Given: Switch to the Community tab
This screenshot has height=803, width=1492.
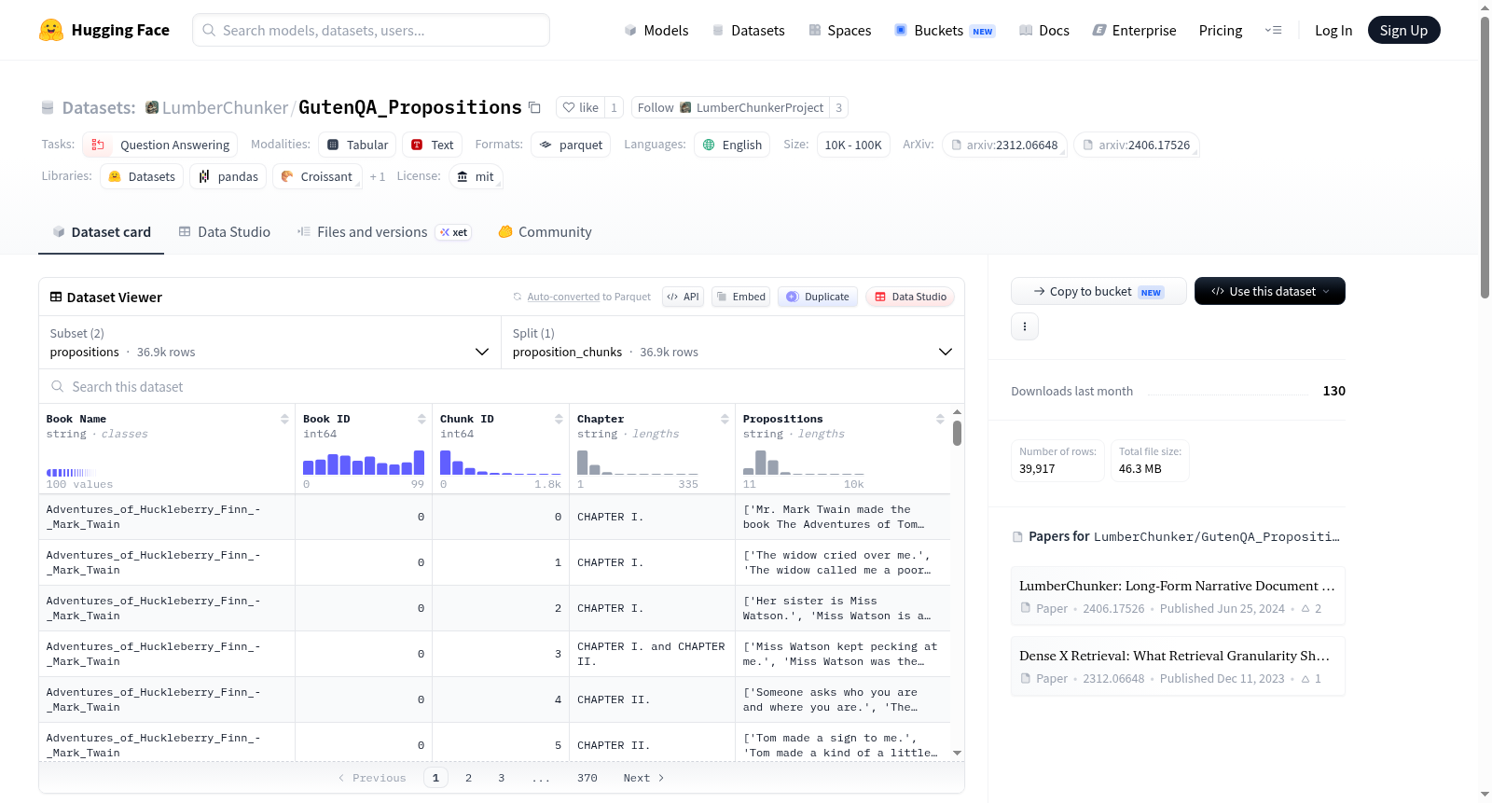Looking at the screenshot, I should pos(545,232).
